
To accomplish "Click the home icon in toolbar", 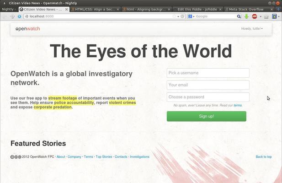I will (x=266, y=16).
